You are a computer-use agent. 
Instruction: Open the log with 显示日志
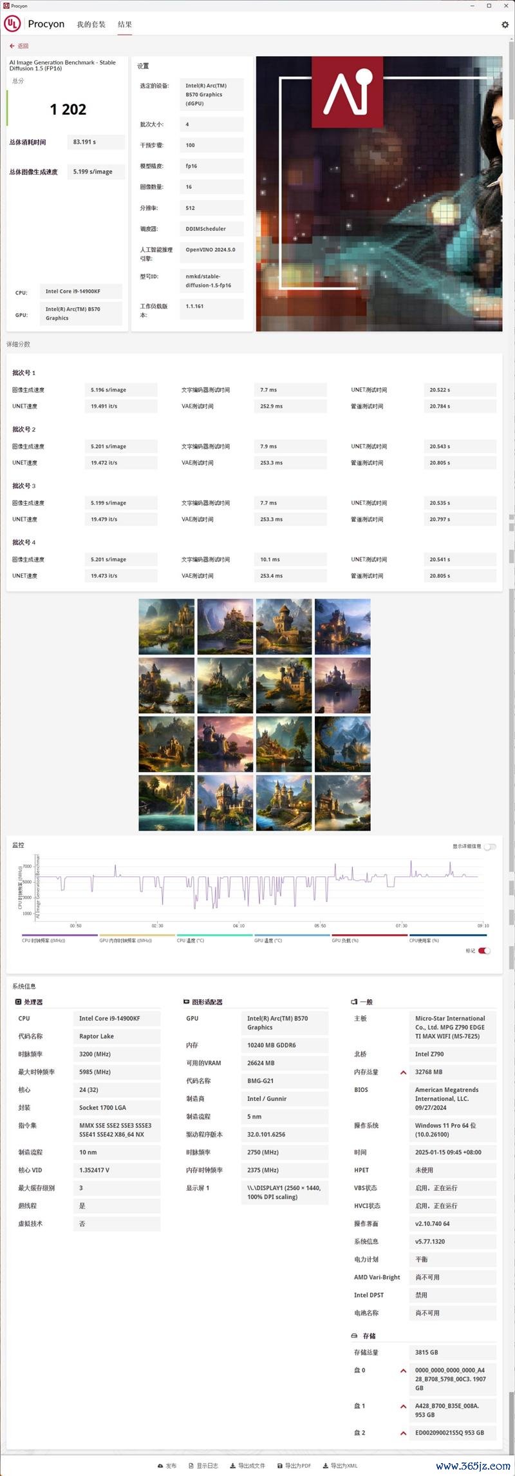[203, 1466]
